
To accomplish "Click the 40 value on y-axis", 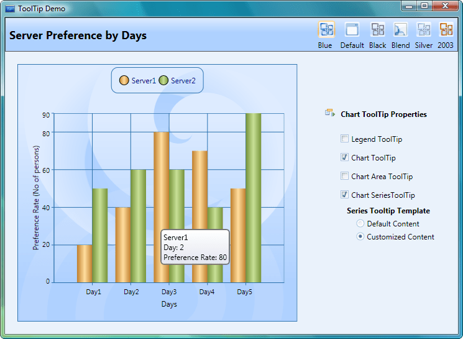I will coord(46,208).
